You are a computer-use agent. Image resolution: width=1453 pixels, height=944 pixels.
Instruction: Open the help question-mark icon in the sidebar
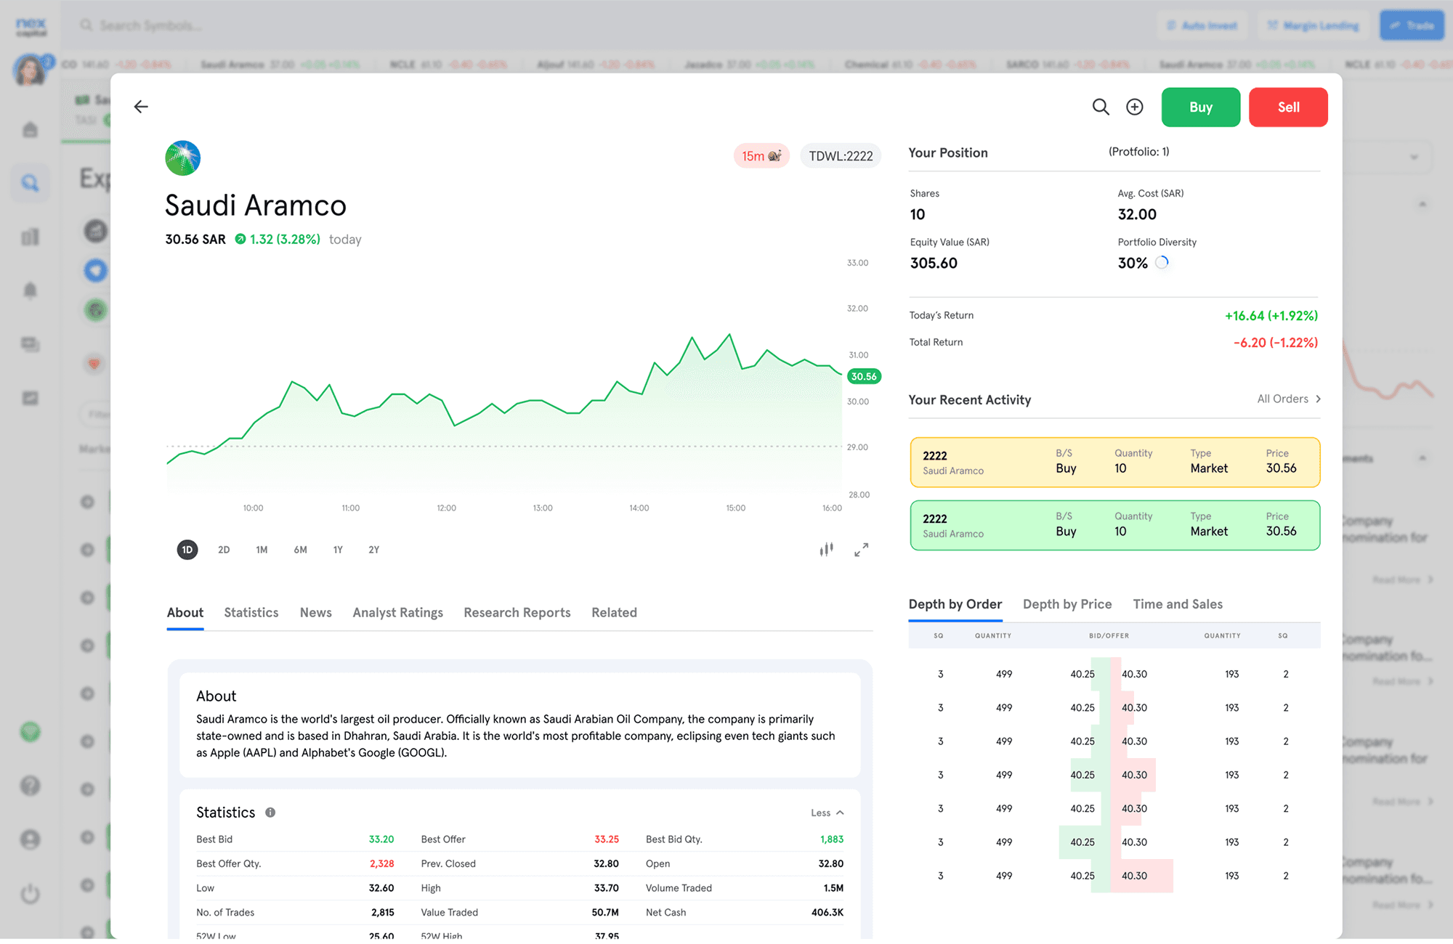pos(30,786)
